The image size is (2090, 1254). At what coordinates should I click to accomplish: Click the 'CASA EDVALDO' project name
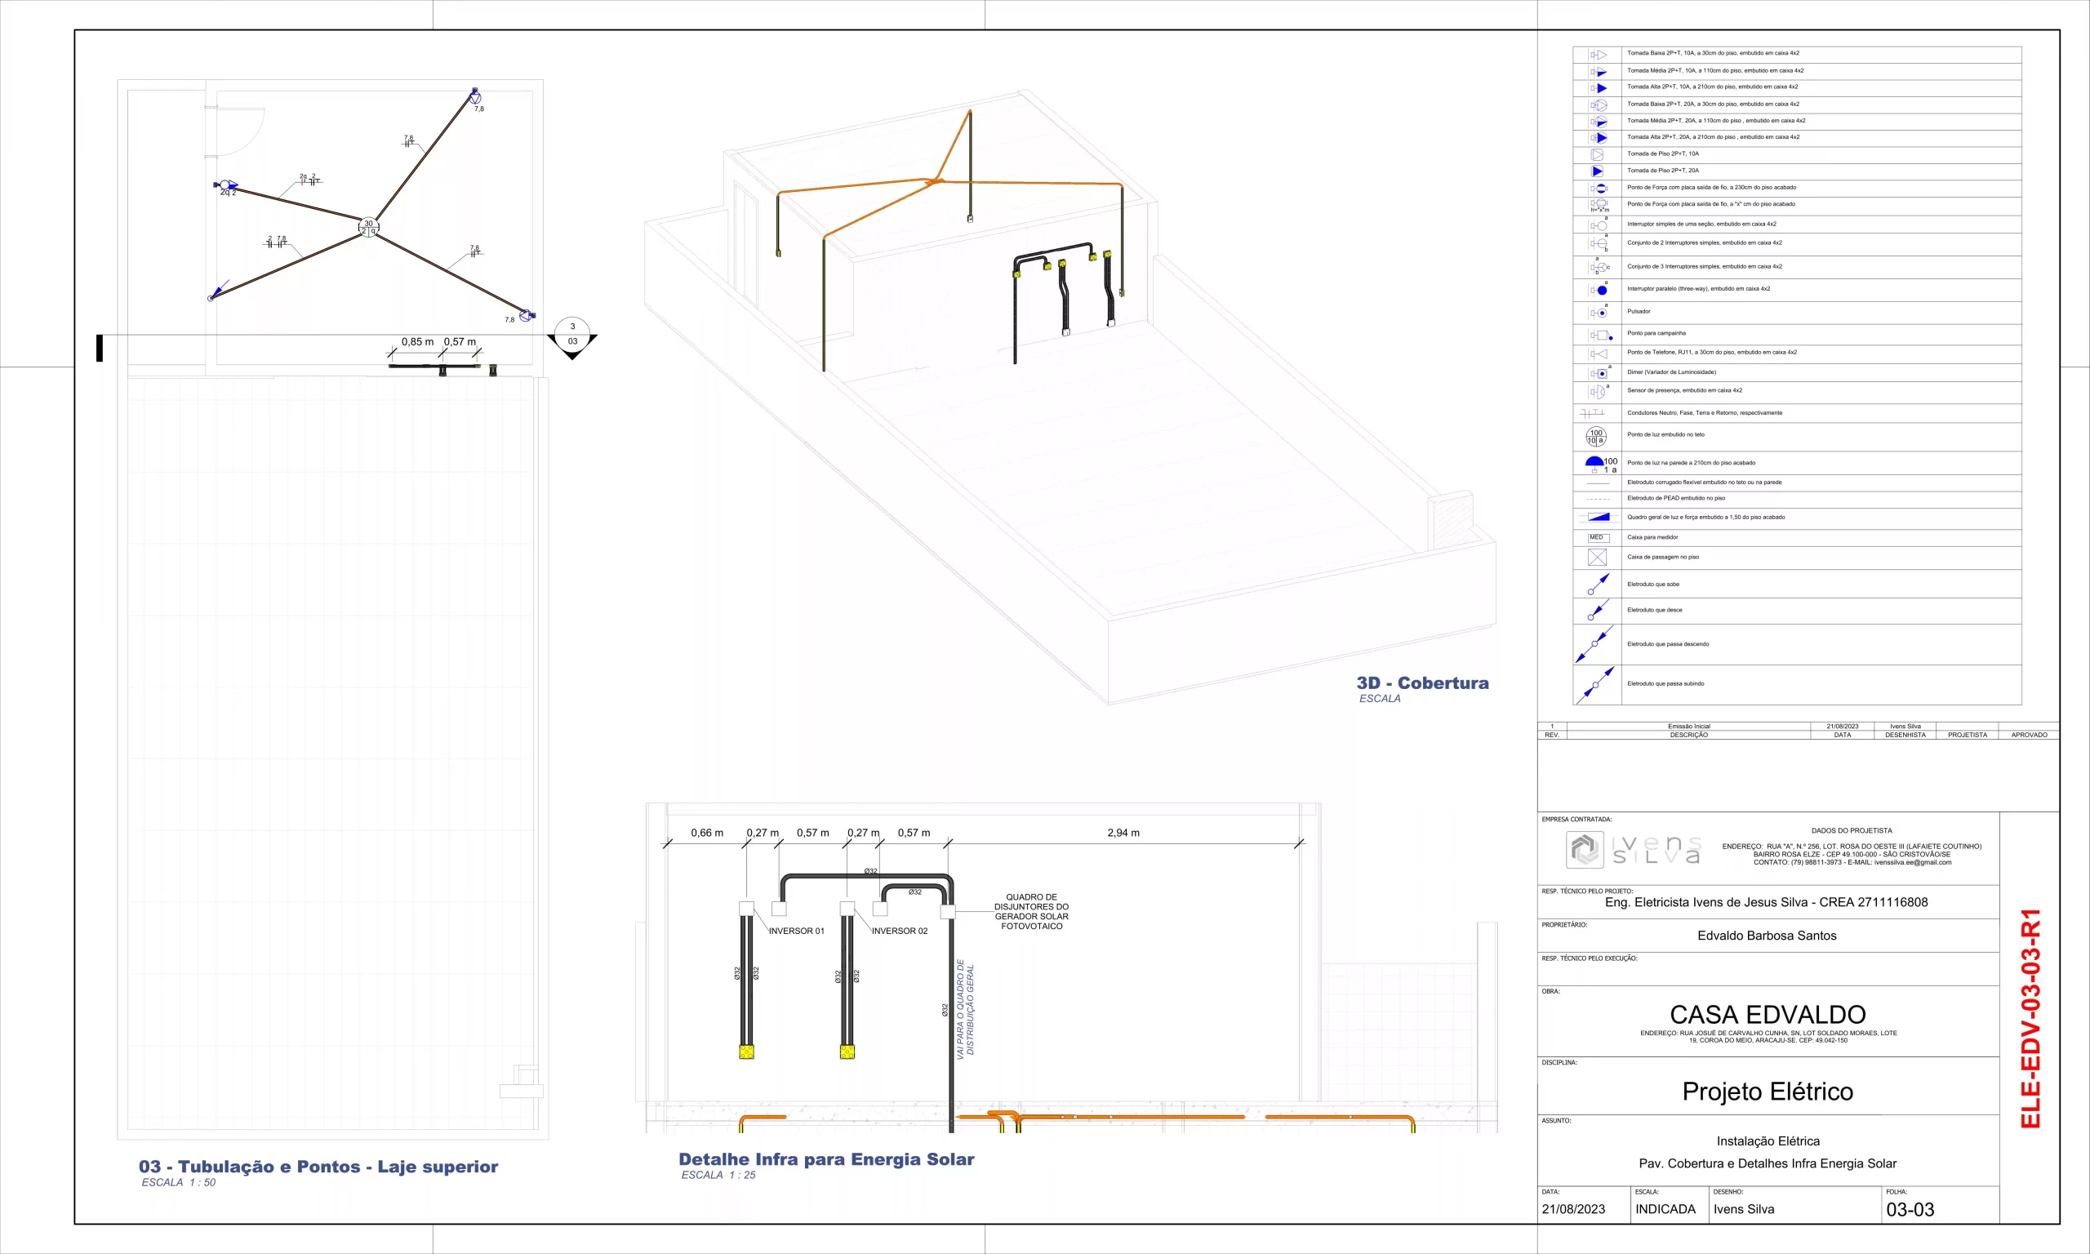[x=1768, y=1015]
